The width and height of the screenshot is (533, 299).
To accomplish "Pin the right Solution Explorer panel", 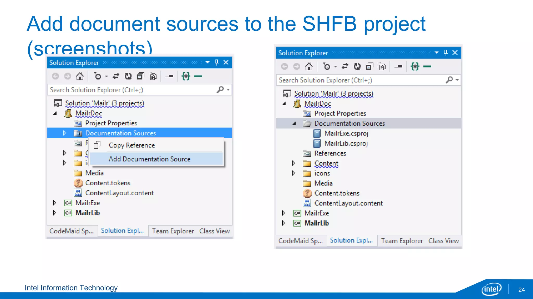I will coord(446,53).
